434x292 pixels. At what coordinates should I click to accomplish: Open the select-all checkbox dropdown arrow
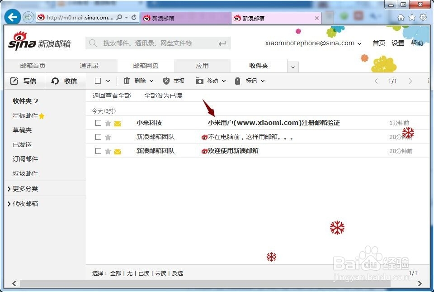(x=107, y=81)
